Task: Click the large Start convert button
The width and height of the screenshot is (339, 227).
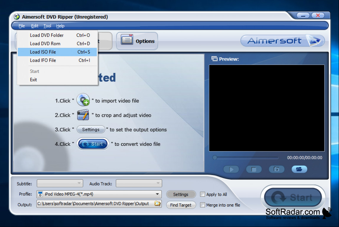Action: tap(293, 197)
